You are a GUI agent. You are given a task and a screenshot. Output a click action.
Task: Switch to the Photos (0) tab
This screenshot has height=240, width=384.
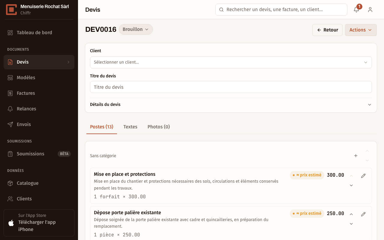[x=159, y=127]
